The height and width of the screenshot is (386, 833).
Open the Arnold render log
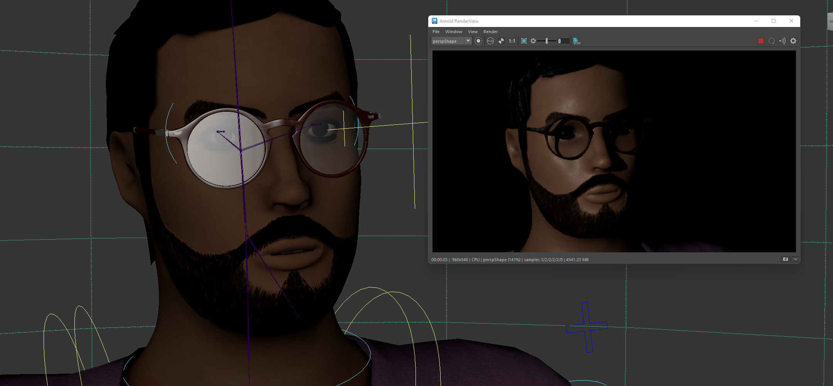[576, 41]
